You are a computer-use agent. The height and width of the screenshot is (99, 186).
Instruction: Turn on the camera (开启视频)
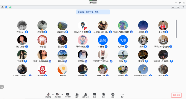pos(58,95)
